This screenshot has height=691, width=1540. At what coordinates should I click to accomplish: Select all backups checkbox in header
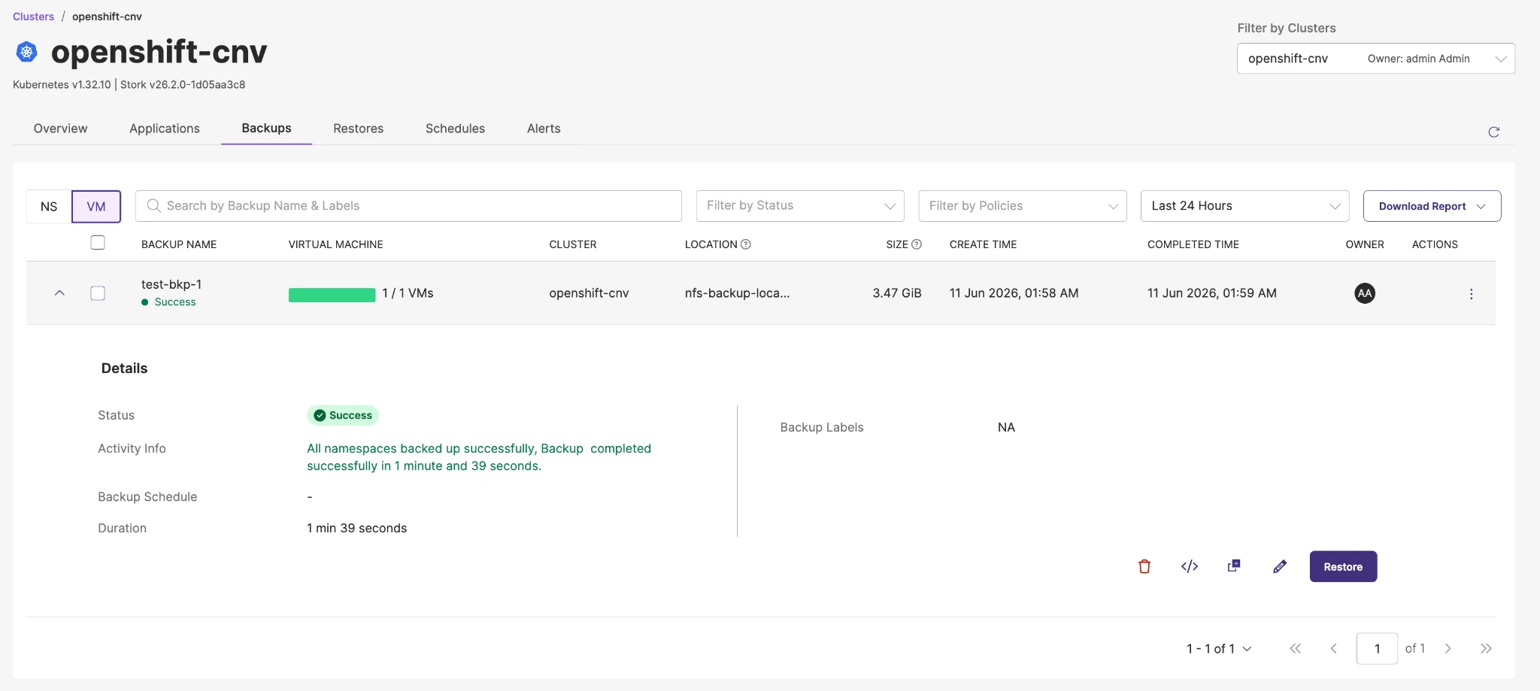click(98, 243)
